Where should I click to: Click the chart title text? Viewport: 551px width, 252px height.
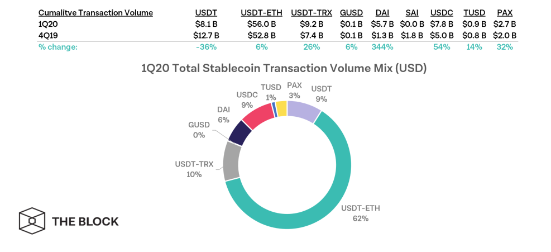(x=275, y=69)
